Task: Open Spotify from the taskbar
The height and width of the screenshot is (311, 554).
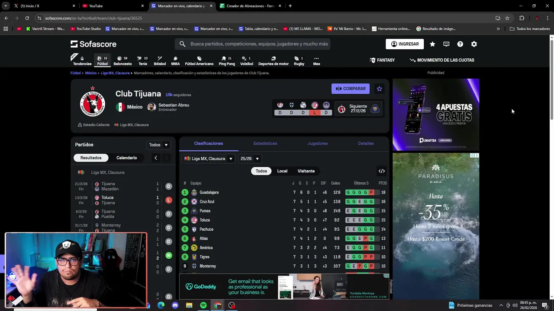Action: (203, 305)
